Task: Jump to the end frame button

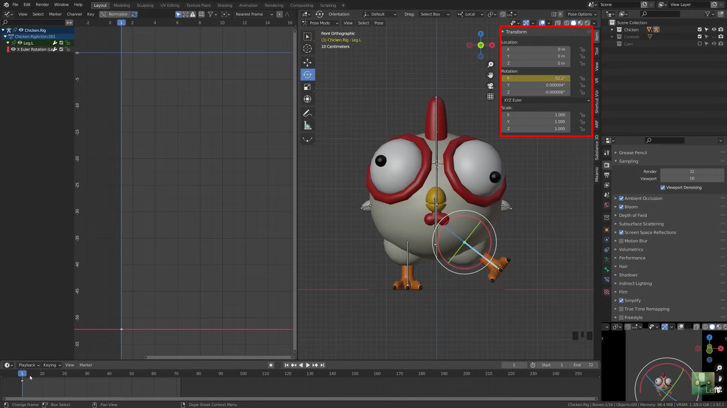Action: 322,365
